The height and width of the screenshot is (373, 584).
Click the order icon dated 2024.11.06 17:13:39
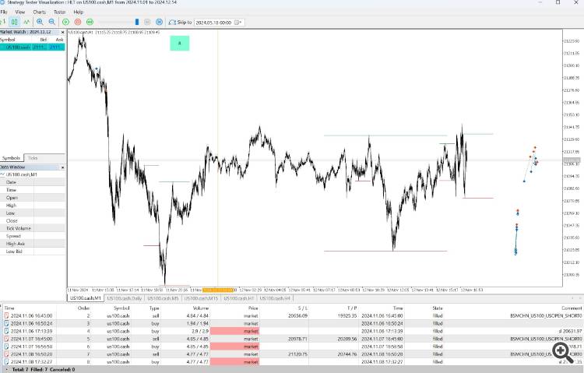(x=6, y=331)
